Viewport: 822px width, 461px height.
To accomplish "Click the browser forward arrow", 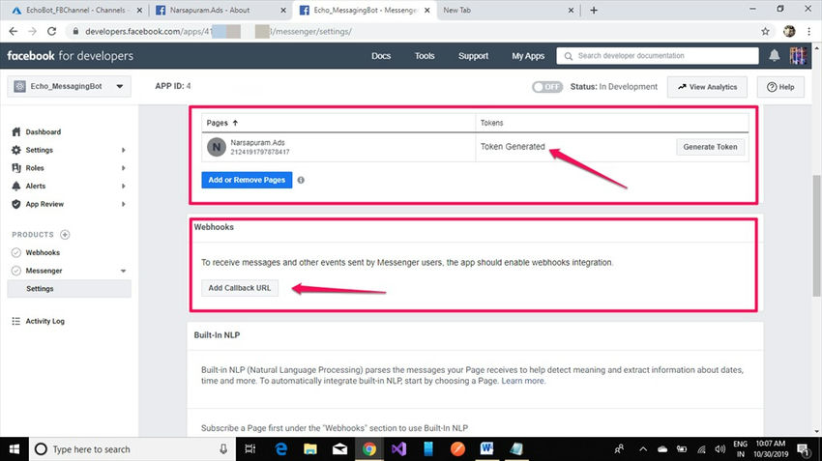I will 33,32.
